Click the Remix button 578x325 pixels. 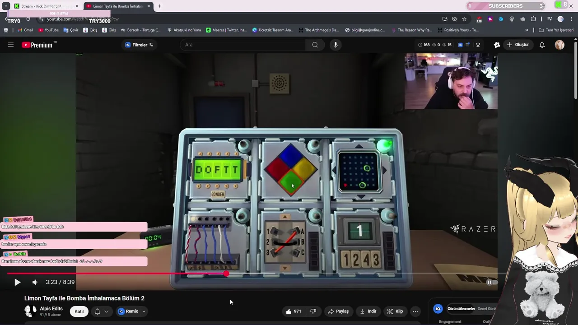[x=128, y=311]
